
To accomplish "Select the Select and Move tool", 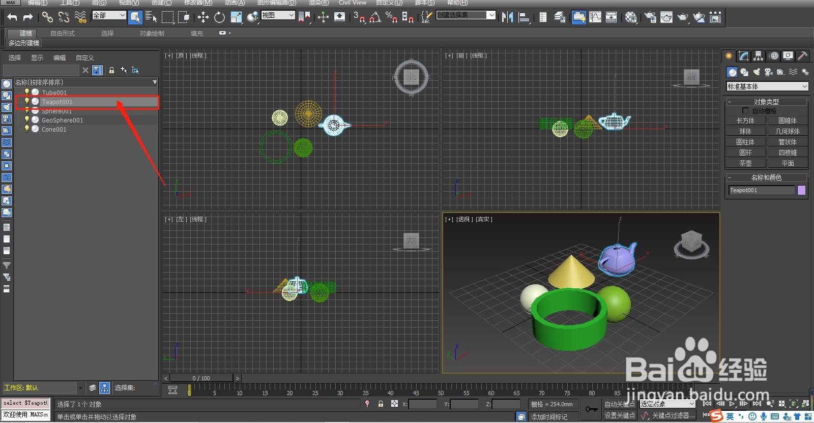I will point(203,17).
